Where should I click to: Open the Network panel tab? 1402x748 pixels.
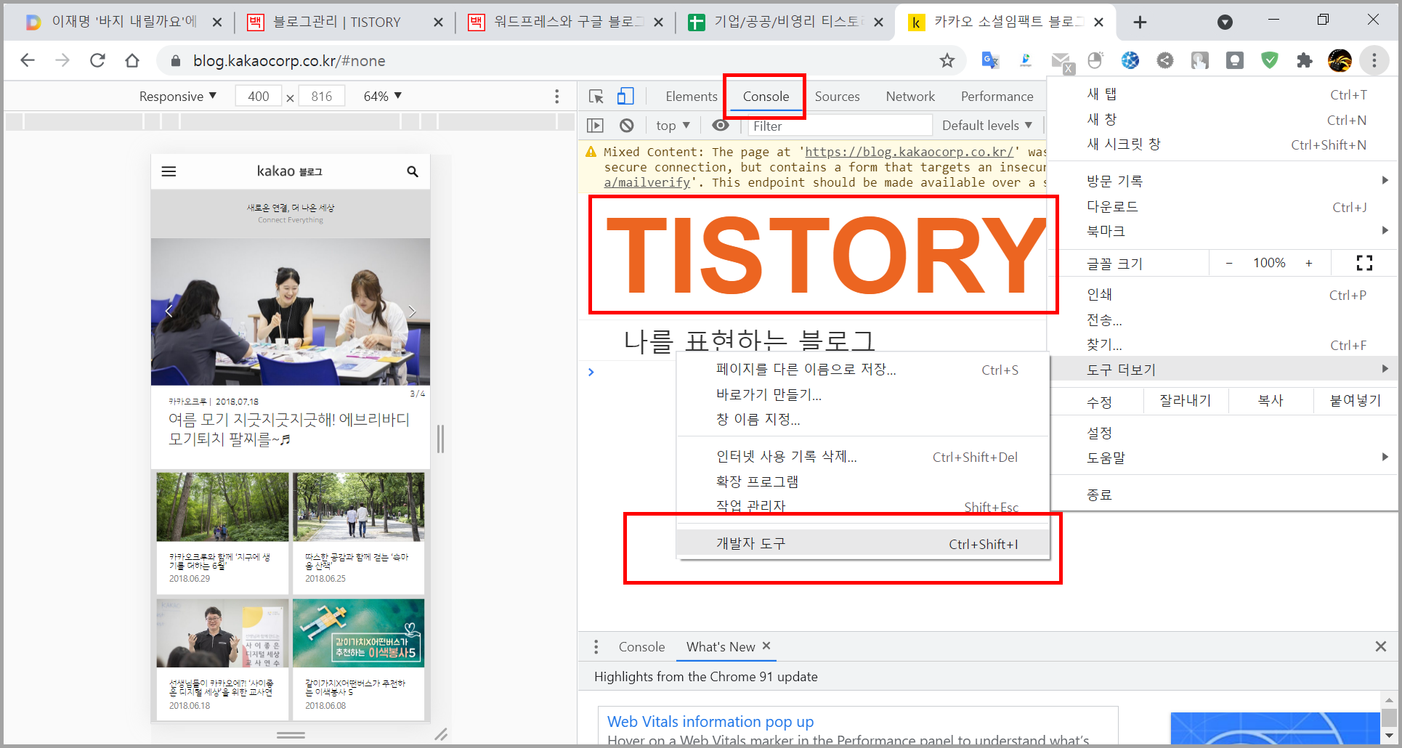point(910,97)
